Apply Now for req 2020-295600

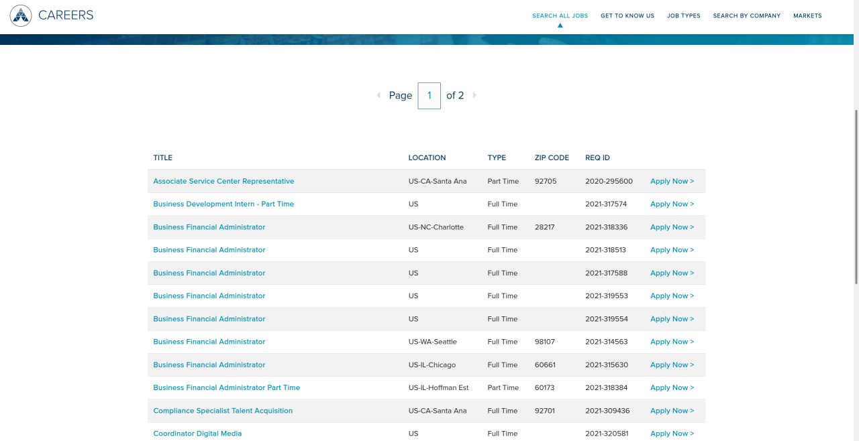pos(672,181)
